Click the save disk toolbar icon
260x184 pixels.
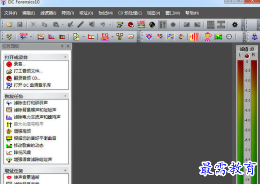coord(20,25)
